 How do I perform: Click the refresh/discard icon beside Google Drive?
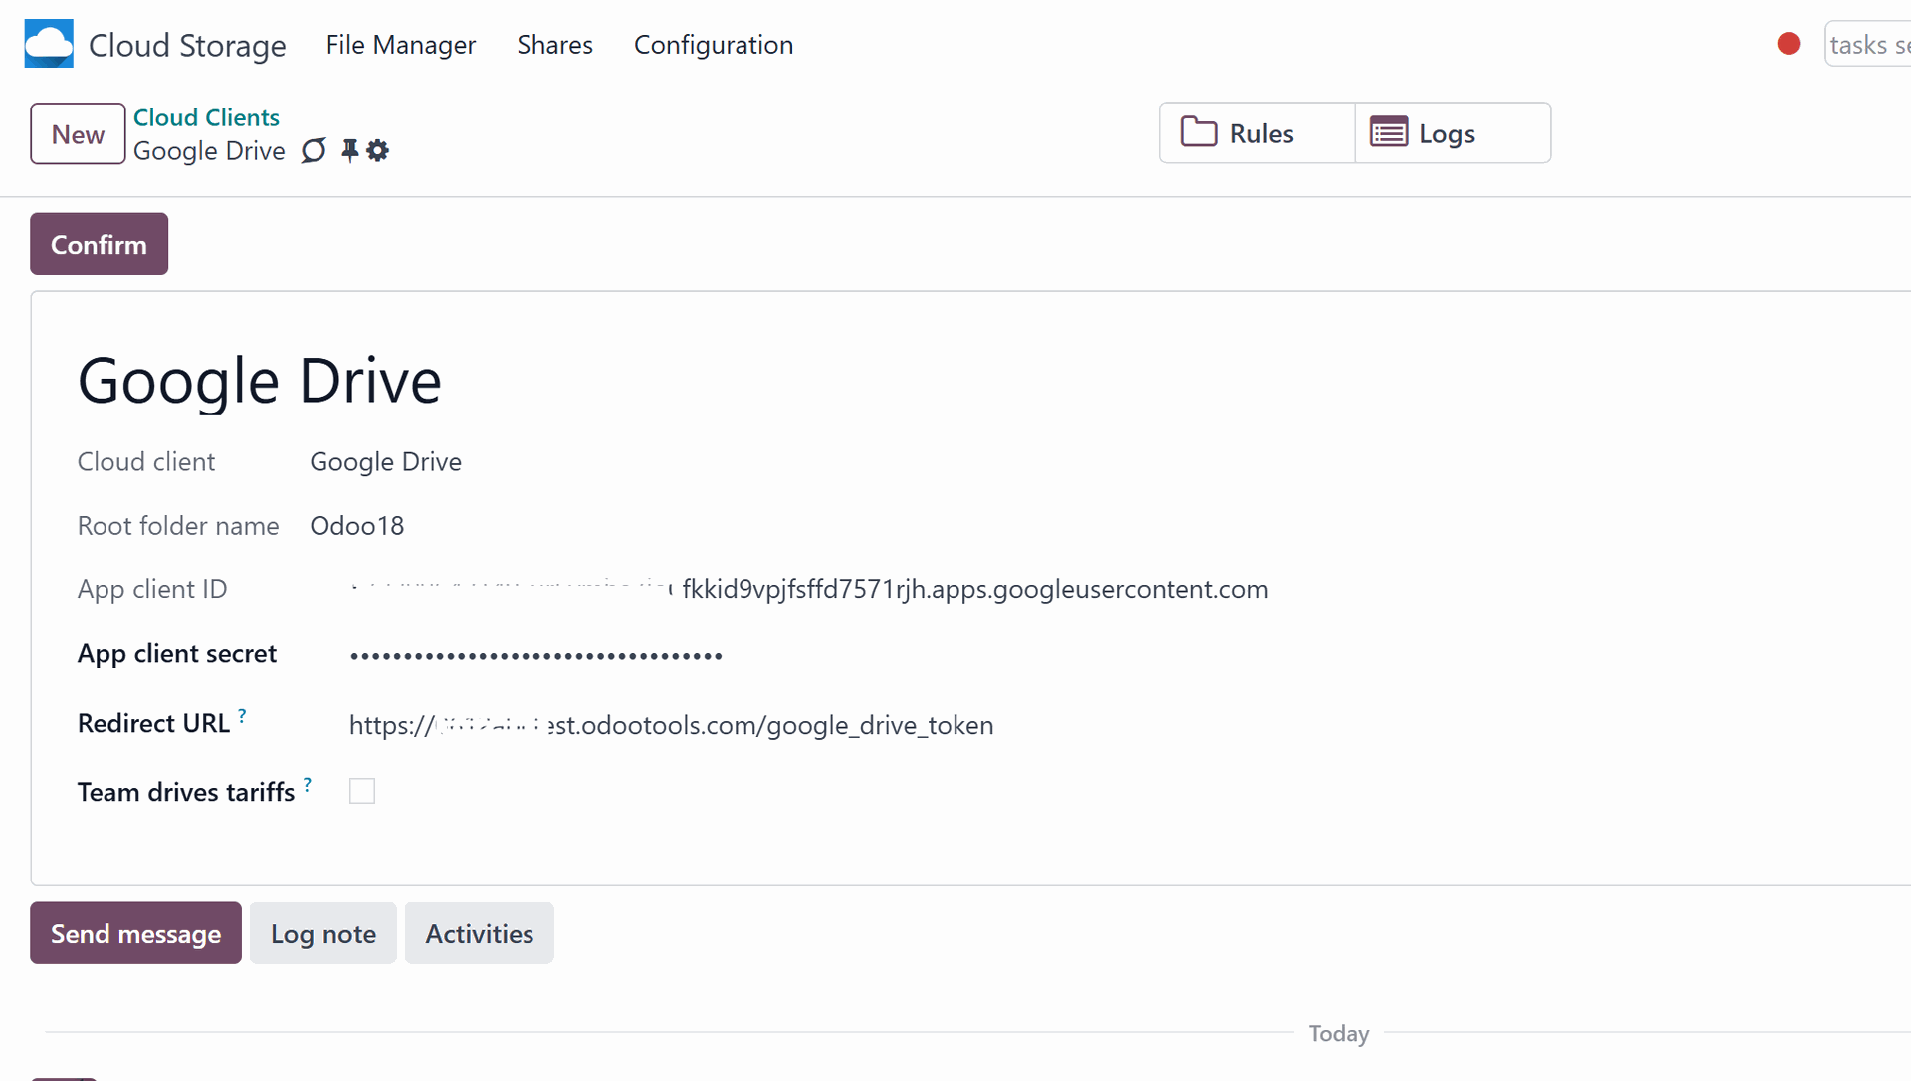pyautogui.click(x=314, y=150)
